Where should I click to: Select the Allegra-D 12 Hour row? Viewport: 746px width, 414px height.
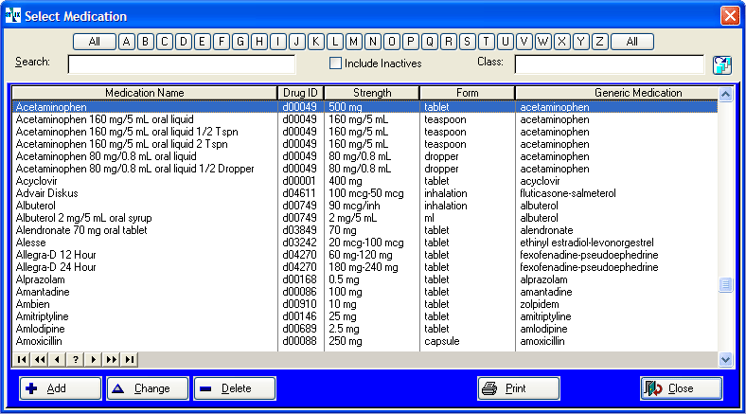[x=364, y=255]
